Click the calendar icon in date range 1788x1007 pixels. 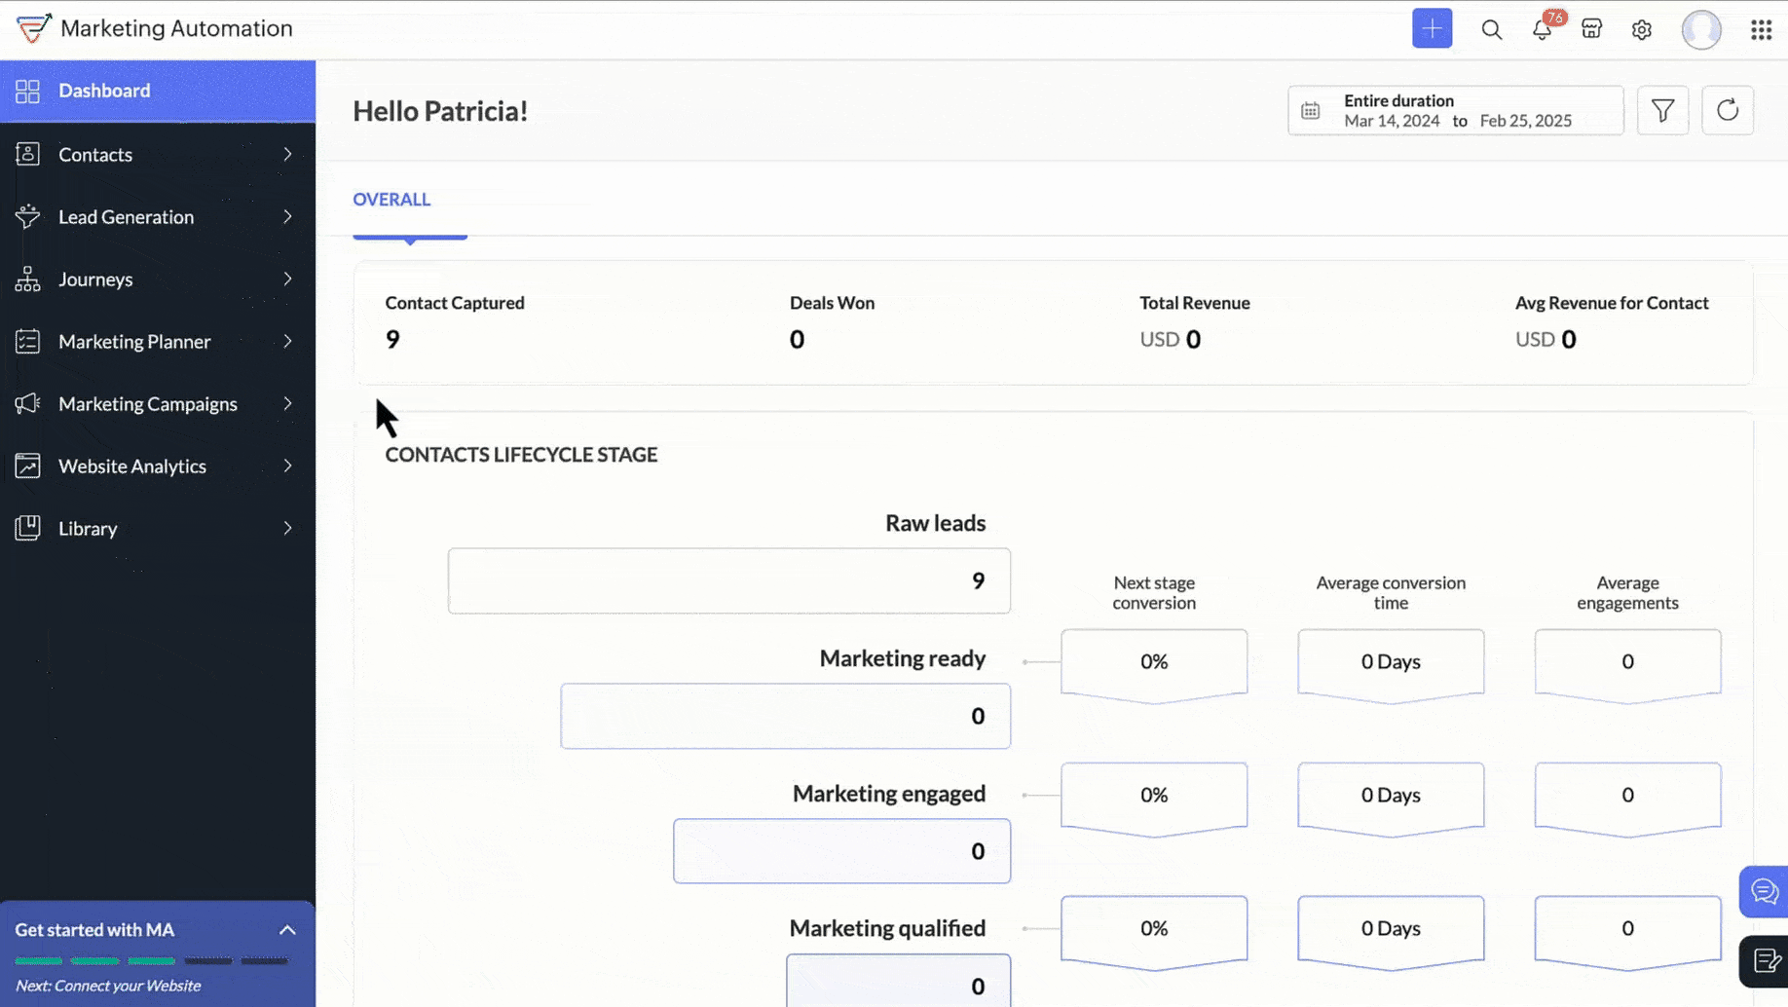[1311, 111]
